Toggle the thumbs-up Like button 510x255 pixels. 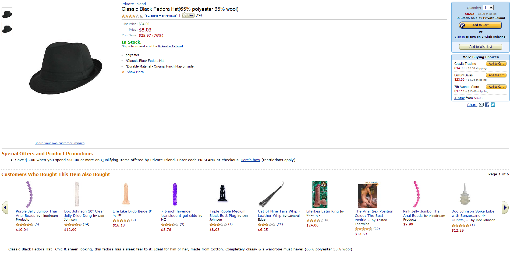point(188,15)
